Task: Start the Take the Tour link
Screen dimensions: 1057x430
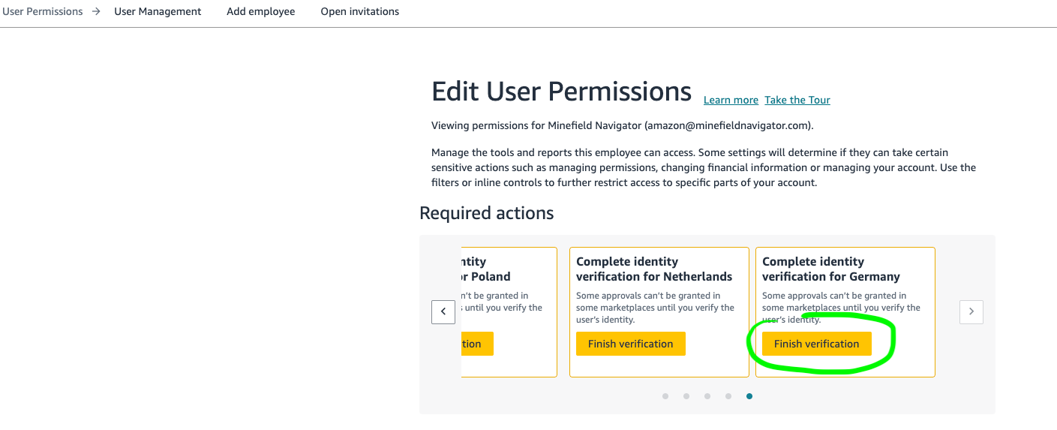Action: coord(797,100)
